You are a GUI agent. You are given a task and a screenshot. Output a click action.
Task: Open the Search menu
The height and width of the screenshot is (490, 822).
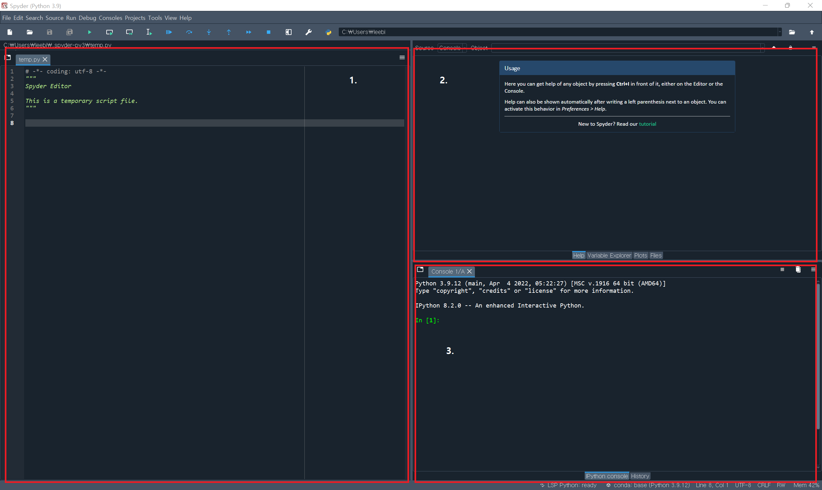[34, 18]
